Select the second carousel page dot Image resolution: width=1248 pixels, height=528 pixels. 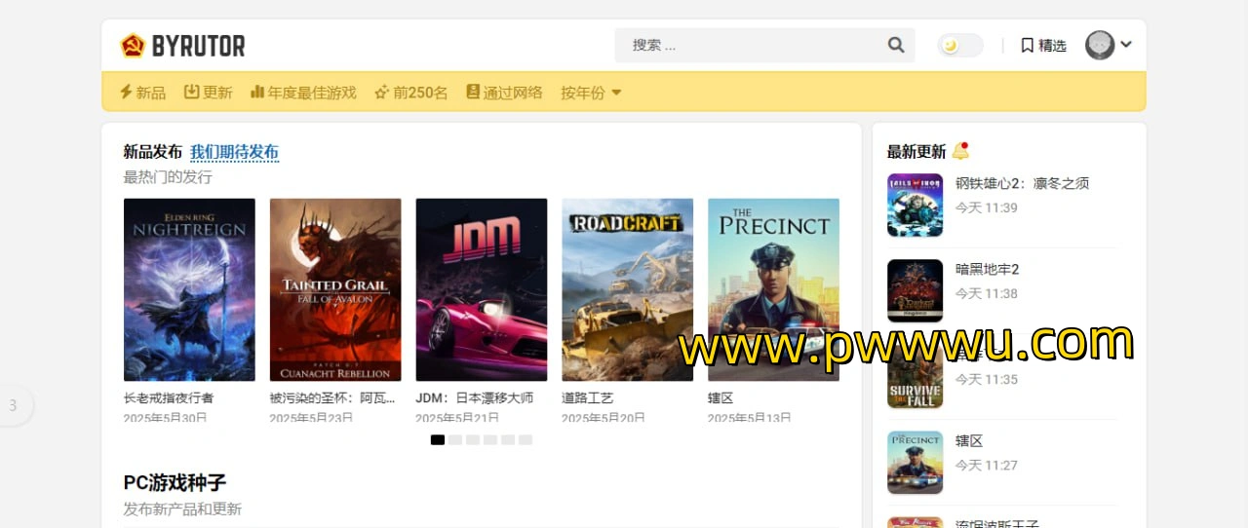(x=455, y=440)
